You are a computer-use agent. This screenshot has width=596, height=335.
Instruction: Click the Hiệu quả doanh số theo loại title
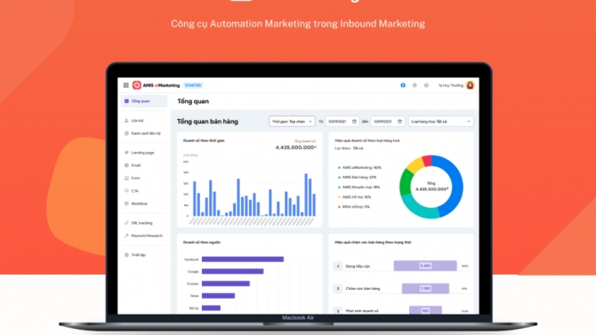tap(367, 140)
